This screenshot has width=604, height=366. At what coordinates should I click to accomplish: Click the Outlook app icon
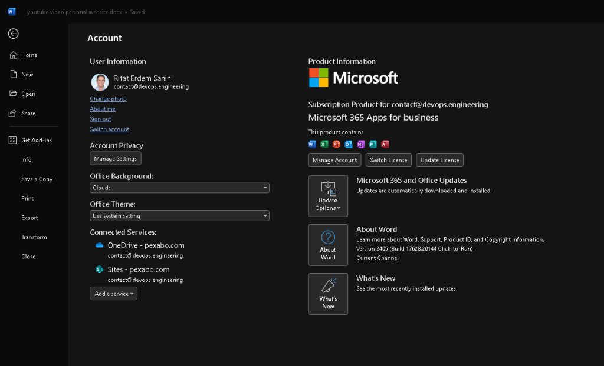[349, 144]
